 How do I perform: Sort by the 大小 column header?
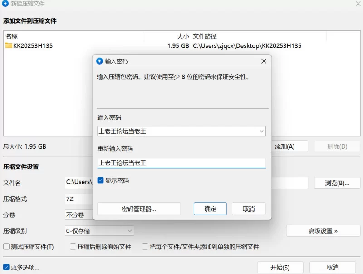167,36
